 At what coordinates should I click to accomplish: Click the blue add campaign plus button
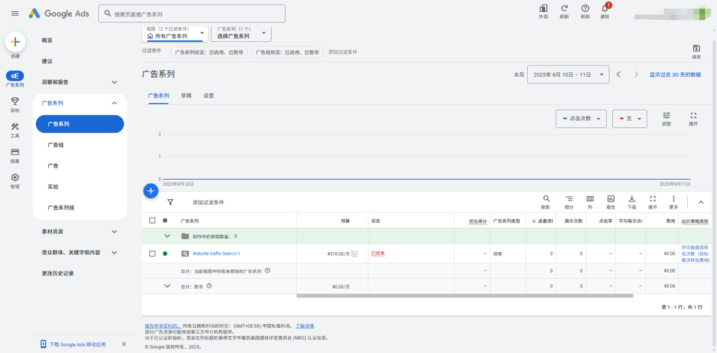(x=151, y=190)
